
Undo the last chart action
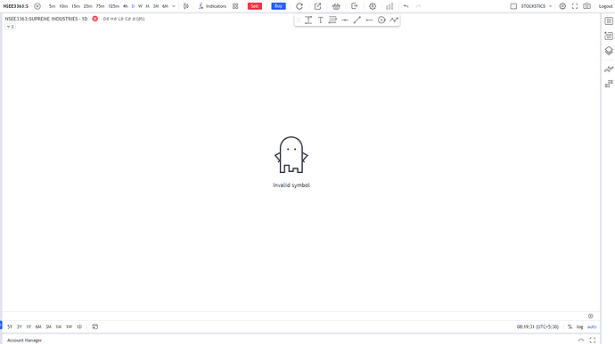pyautogui.click(x=406, y=6)
